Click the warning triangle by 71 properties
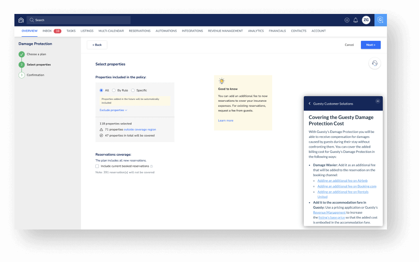The width and height of the screenshot is (419, 262). tap(101, 130)
